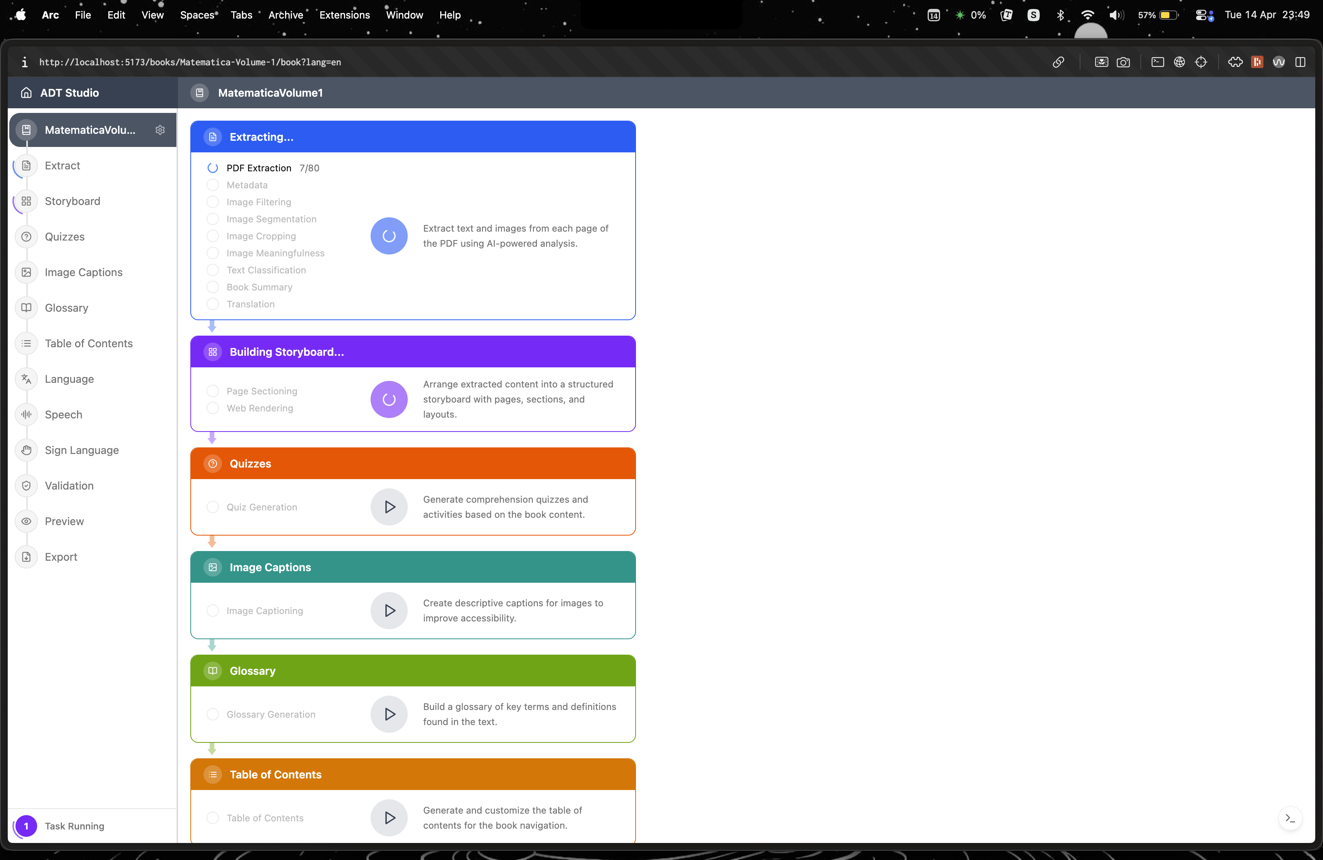This screenshot has height=860, width=1323.
Task: Open the Extensions menu
Action: tap(345, 15)
